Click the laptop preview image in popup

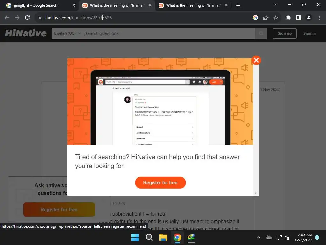click(x=160, y=107)
